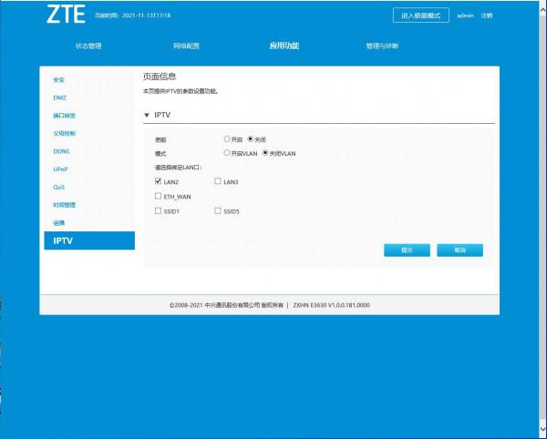Image resolution: width=547 pixels, height=439 pixels.
Task: Check the SSID1 box
Action: point(159,210)
